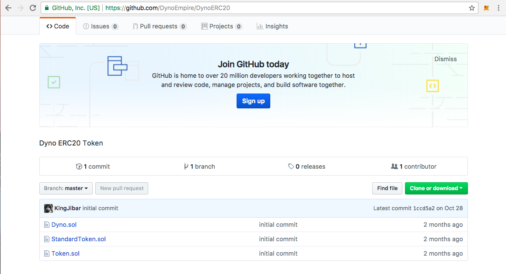Open the initial commit message for StandardToken.sol
Viewport: 506px width, 274px height.
pos(278,239)
